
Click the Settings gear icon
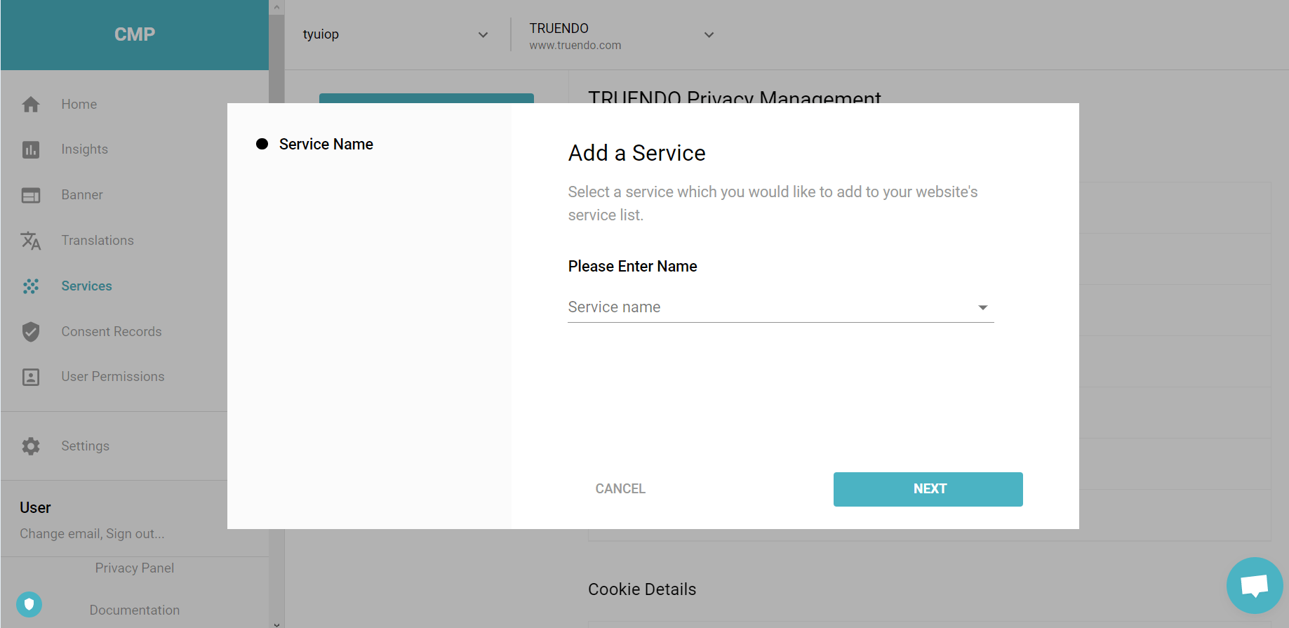click(x=31, y=446)
